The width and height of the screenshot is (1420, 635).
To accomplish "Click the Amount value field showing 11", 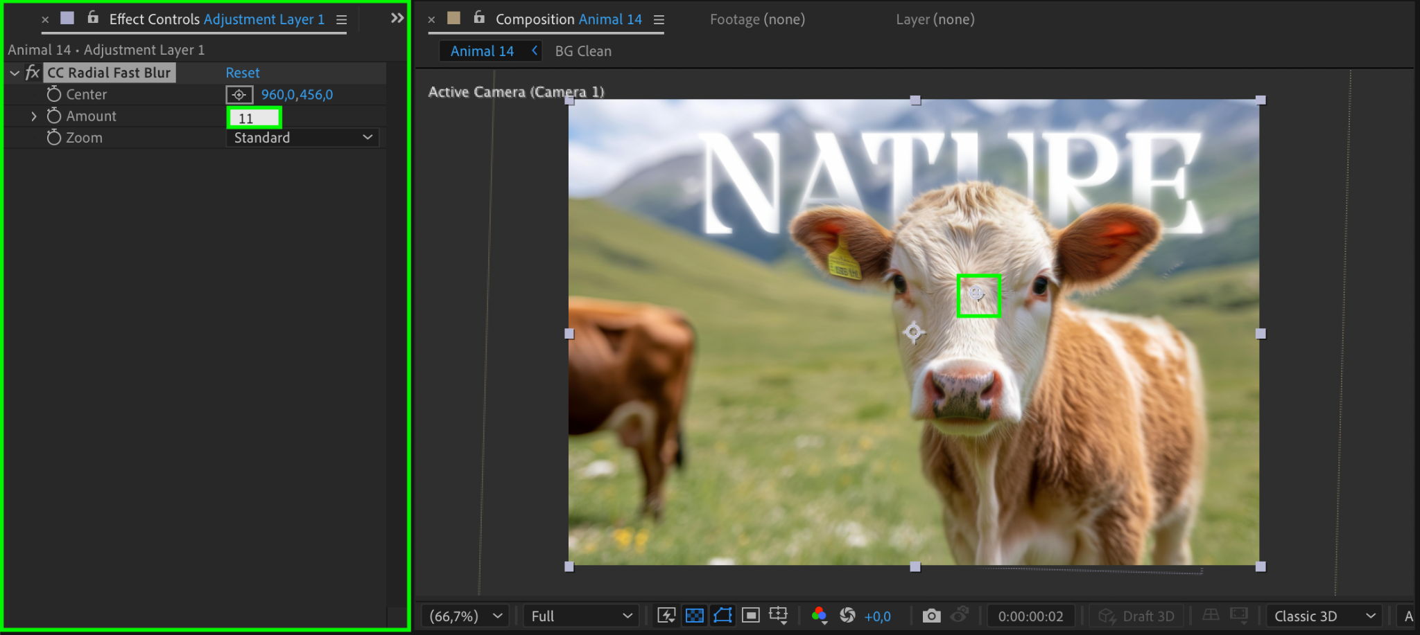I will pyautogui.click(x=254, y=118).
